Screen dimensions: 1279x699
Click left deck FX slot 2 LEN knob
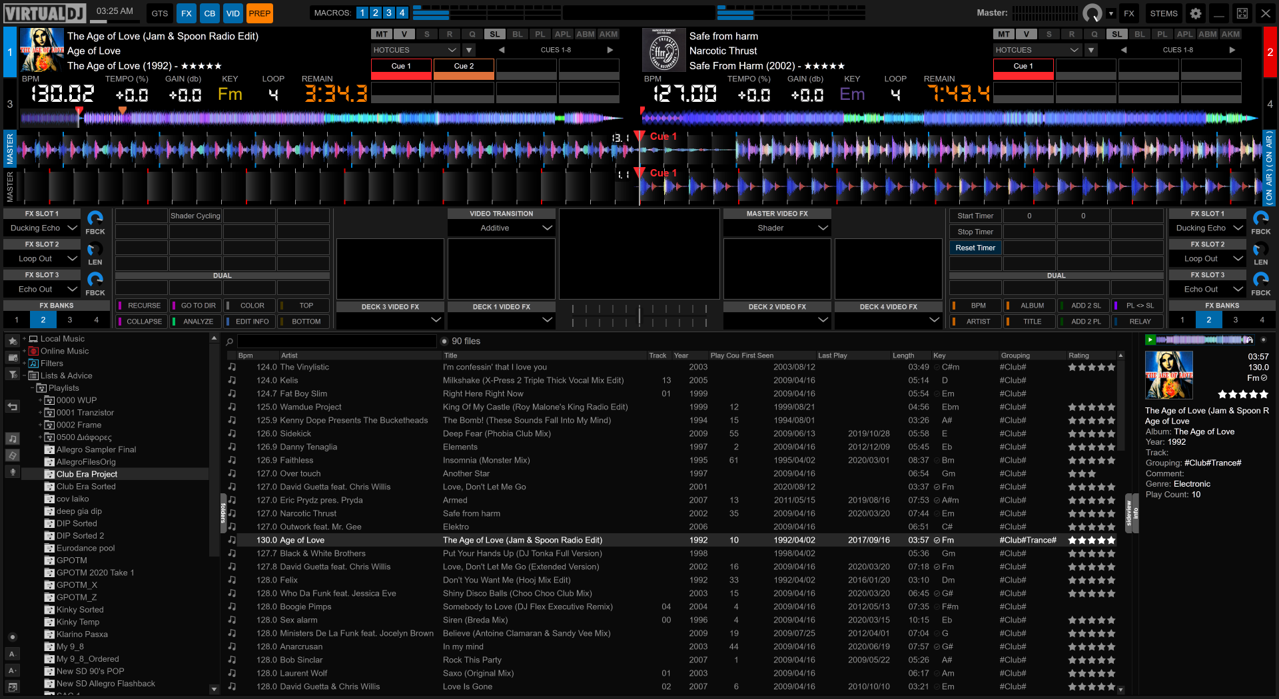(95, 250)
